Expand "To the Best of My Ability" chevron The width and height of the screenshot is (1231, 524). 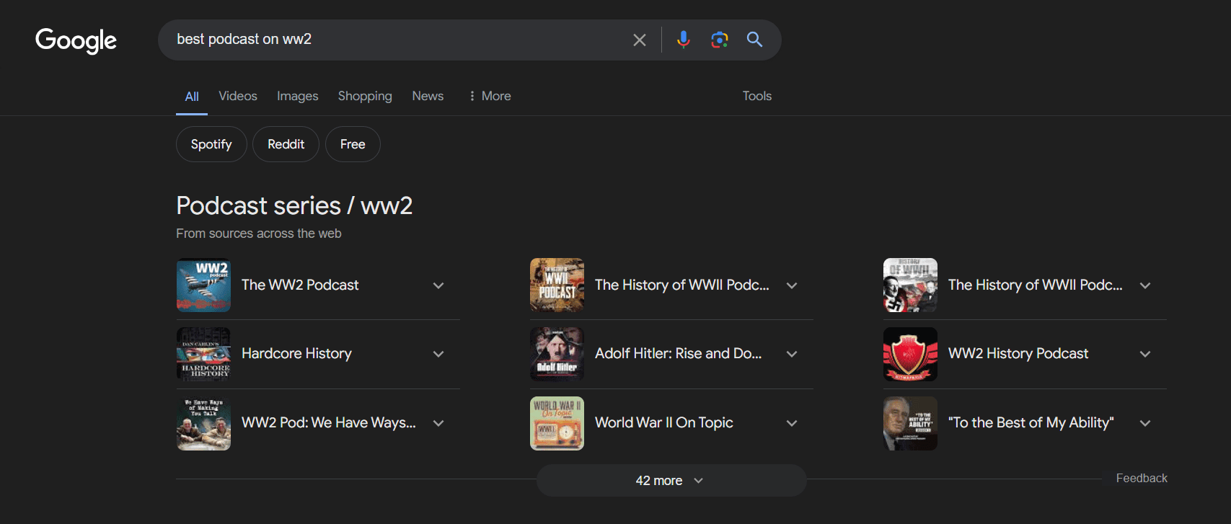pyautogui.click(x=1145, y=423)
